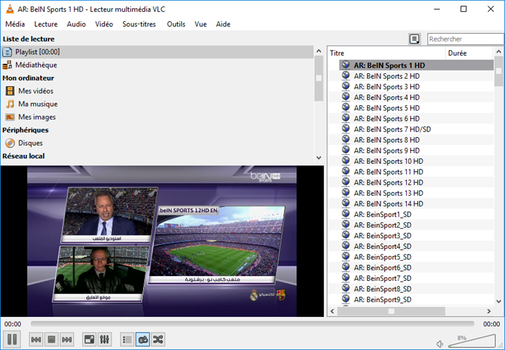Click globe icon of BeinSport2_SD
The image size is (505, 350).
pos(346,224)
